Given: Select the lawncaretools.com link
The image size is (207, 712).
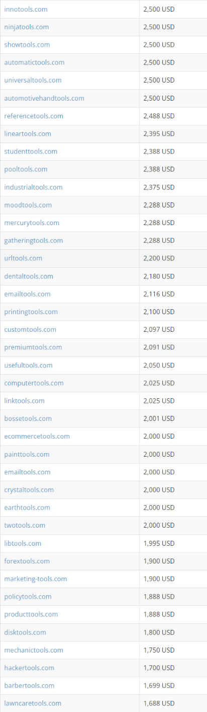Looking at the screenshot, I should tap(33, 703).
